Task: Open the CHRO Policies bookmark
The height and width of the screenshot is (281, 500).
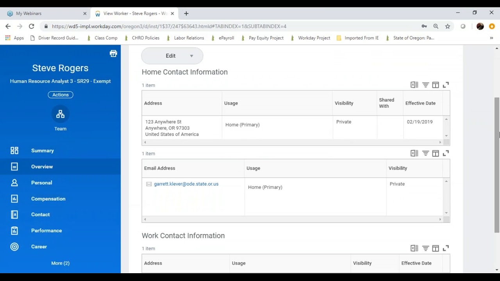Action: point(142,38)
